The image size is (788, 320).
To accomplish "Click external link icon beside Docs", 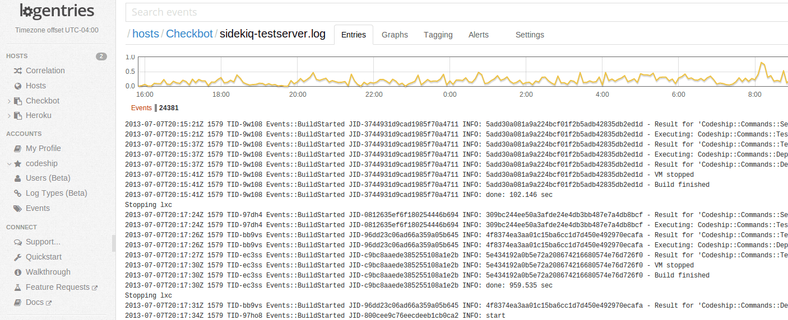I will 49,303.
